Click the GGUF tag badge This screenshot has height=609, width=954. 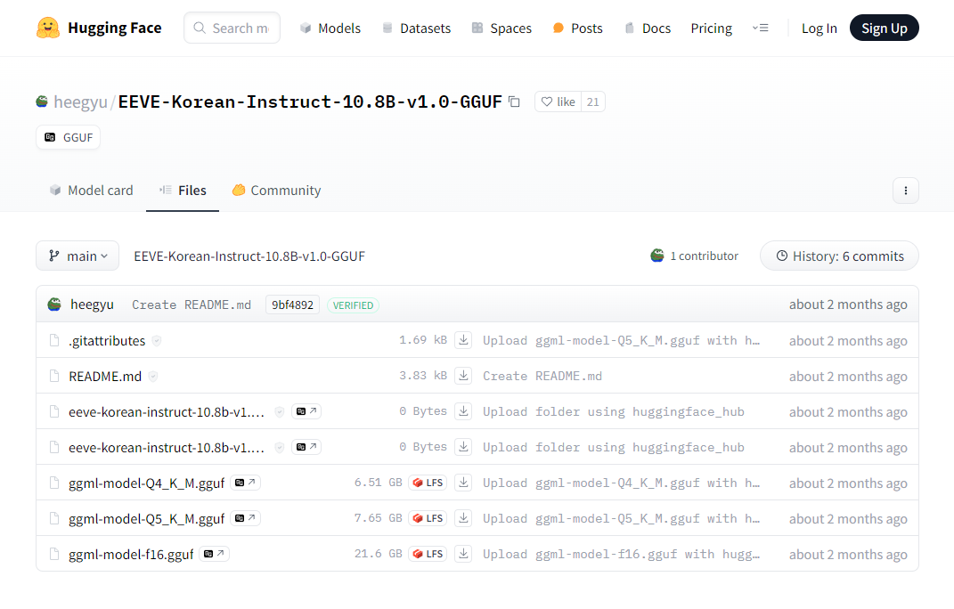click(x=68, y=137)
